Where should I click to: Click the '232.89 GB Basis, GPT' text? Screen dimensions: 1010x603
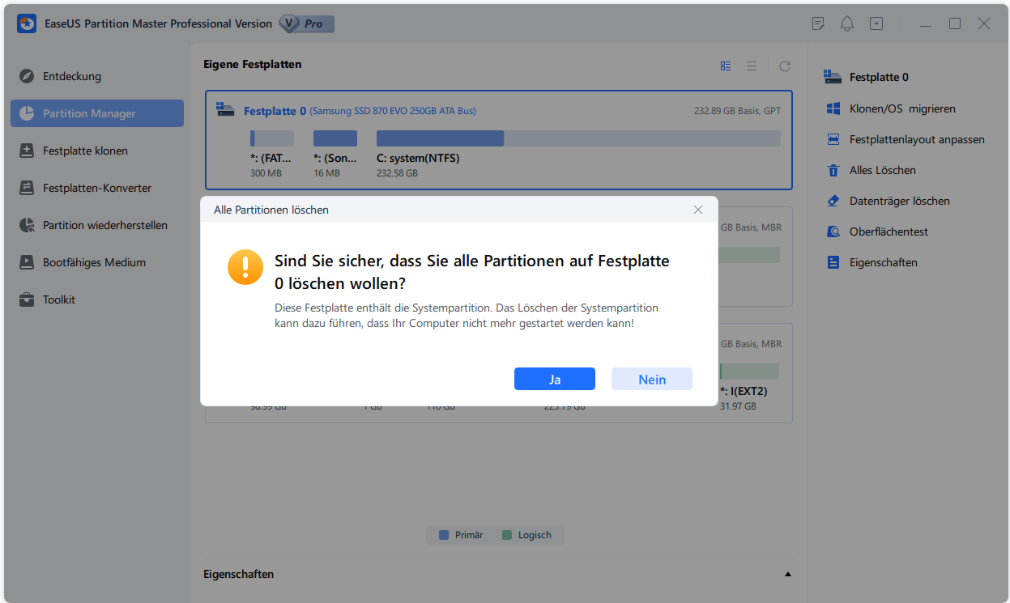[738, 111]
